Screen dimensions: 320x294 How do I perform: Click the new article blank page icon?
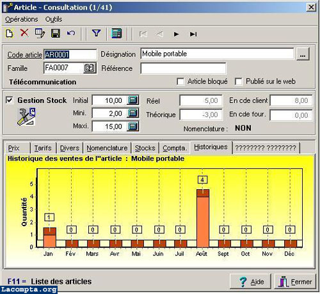(10, 34)
